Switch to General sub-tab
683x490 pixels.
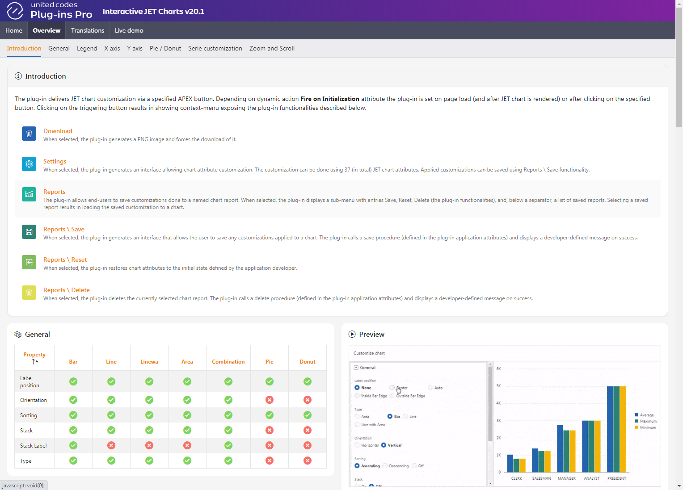tap(59, 48)
